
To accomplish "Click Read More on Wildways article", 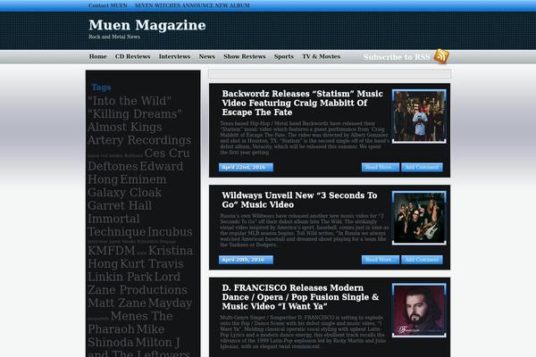I will click(x=381, y=260).
